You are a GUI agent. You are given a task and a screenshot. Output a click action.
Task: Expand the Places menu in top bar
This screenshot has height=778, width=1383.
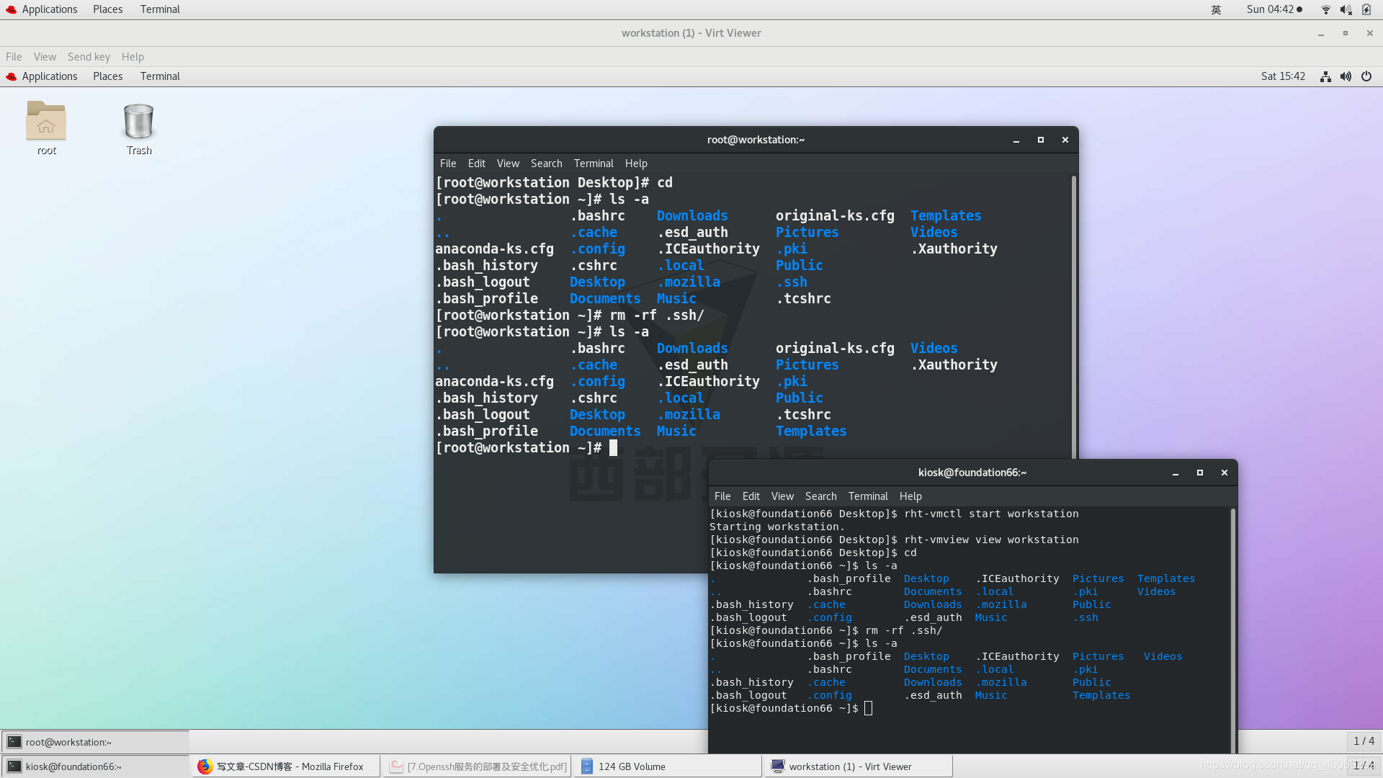(x=107, y=9)
